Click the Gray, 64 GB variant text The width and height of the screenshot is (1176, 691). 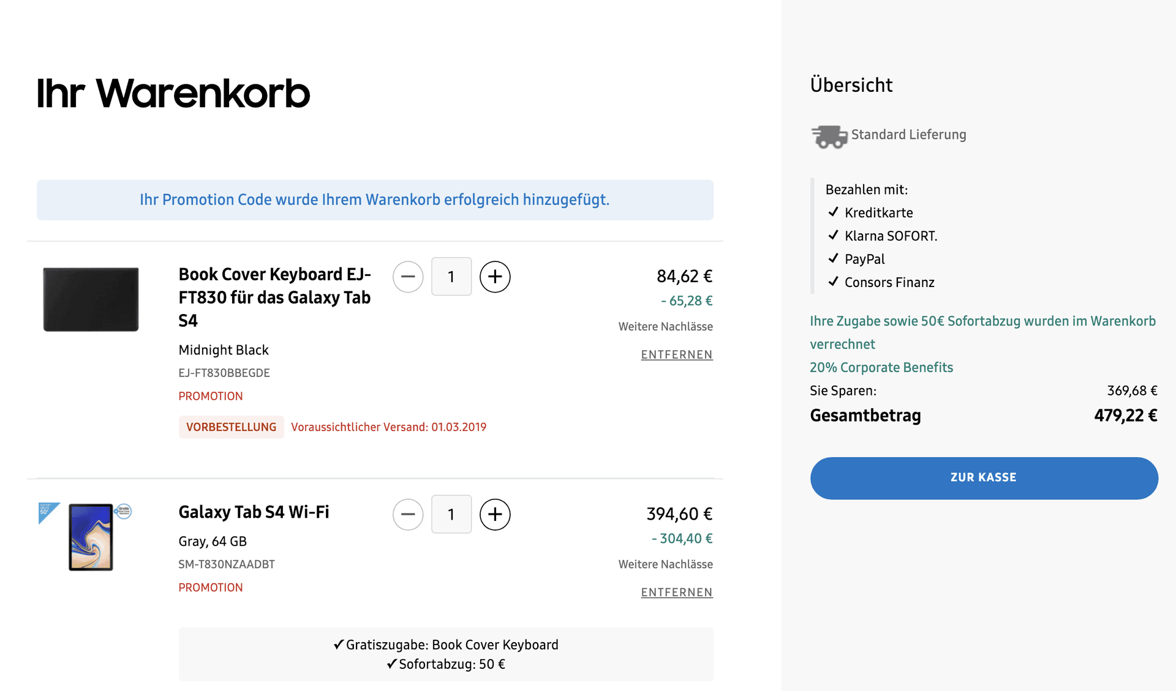(x=213, y=542)
